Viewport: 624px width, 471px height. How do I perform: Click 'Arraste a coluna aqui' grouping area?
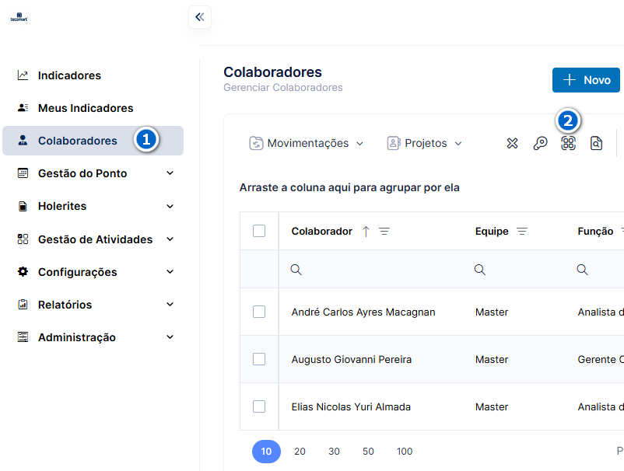349,187
